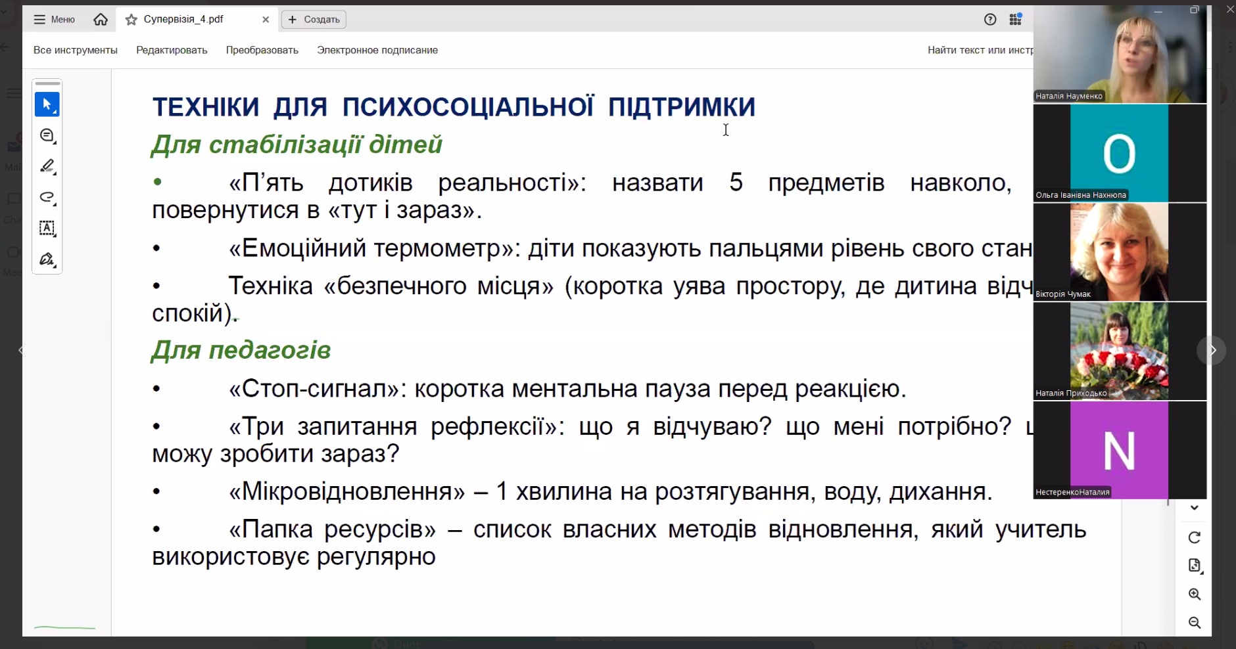Zoom out of the document
This screenshot has width=1236, height=649.
click(x=1195, y=623)
